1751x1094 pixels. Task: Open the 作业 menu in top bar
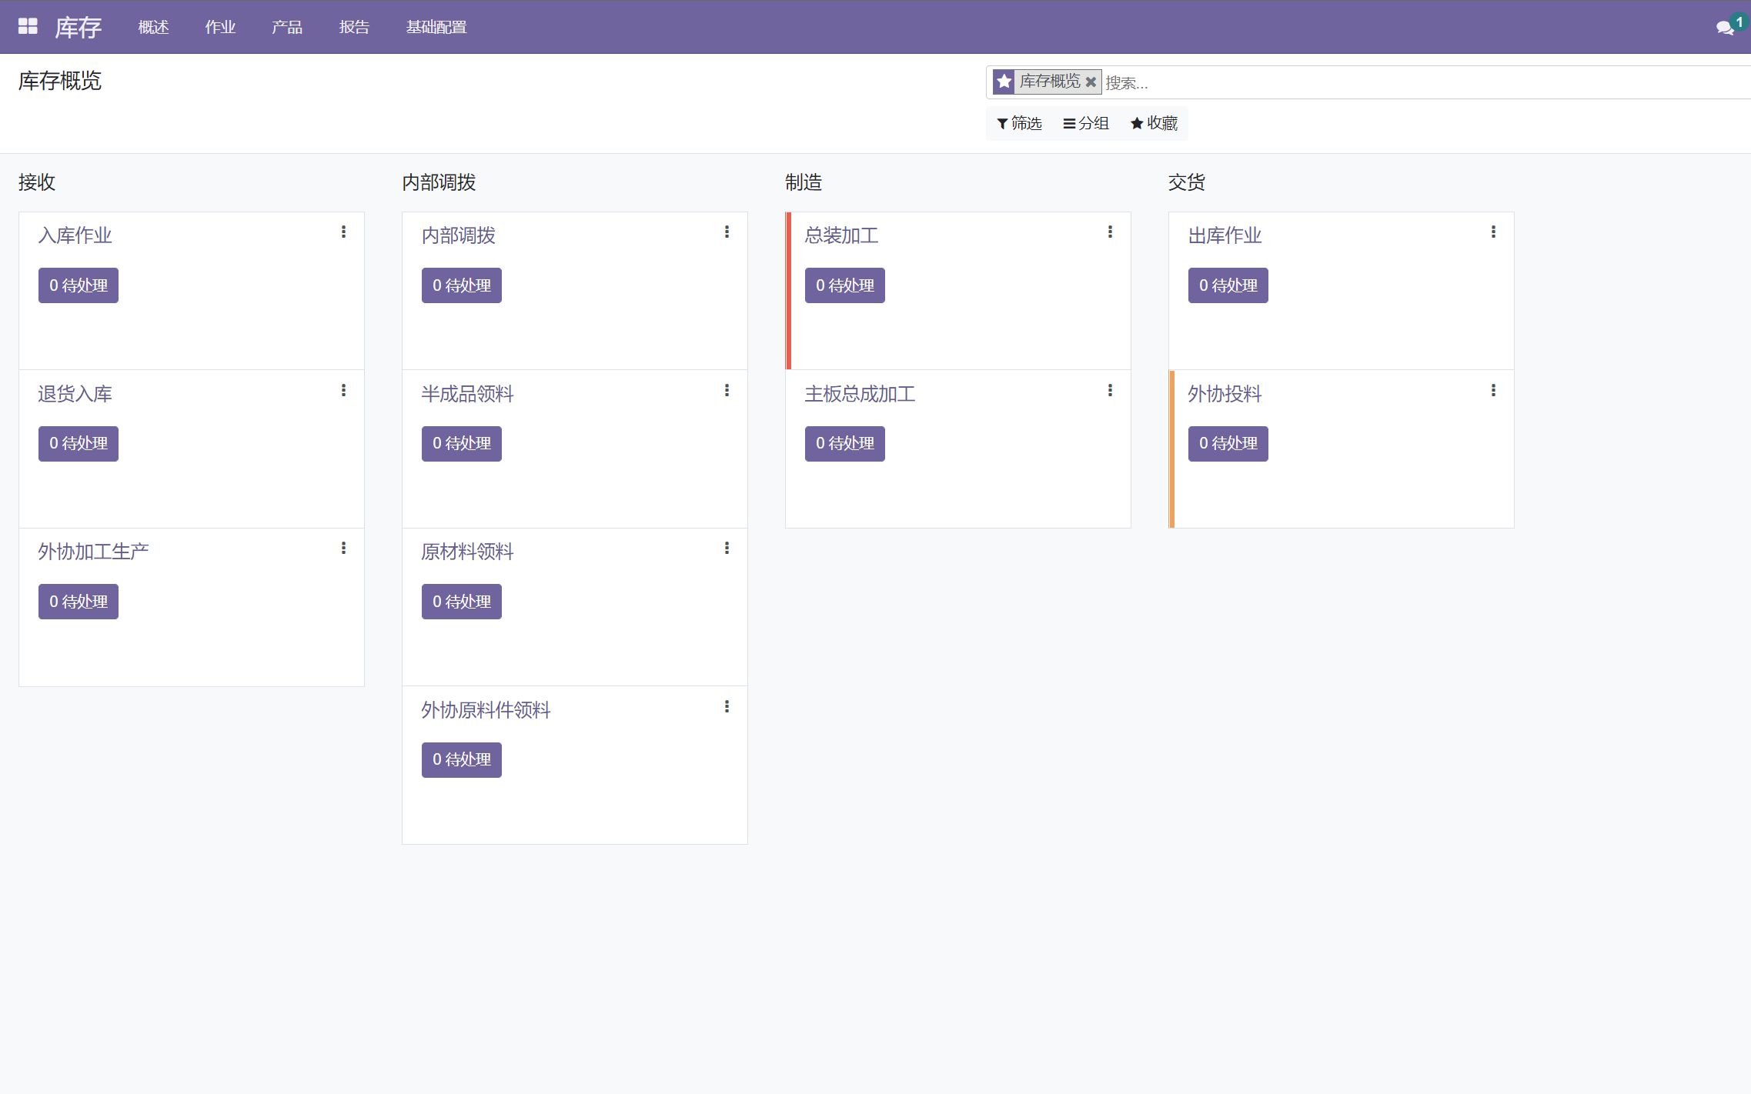(220, 27)
